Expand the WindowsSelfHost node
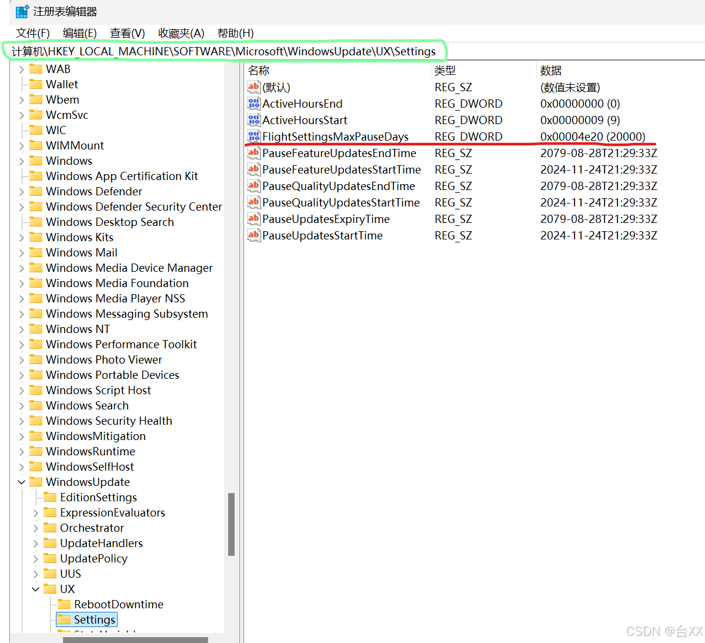The image size is (705, 643). (x=21, y=467)
